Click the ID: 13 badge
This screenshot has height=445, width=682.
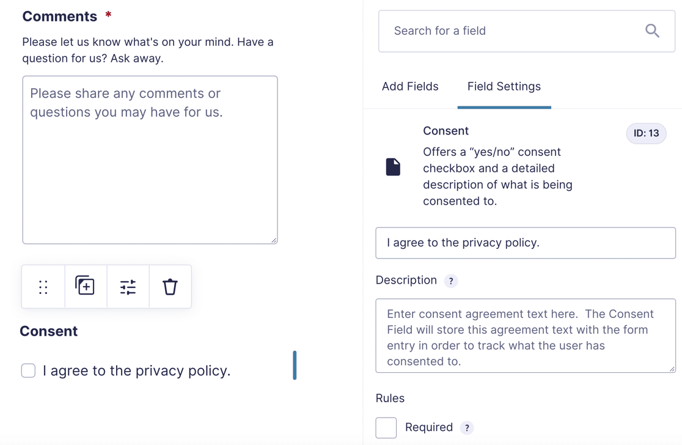(646, 133)
